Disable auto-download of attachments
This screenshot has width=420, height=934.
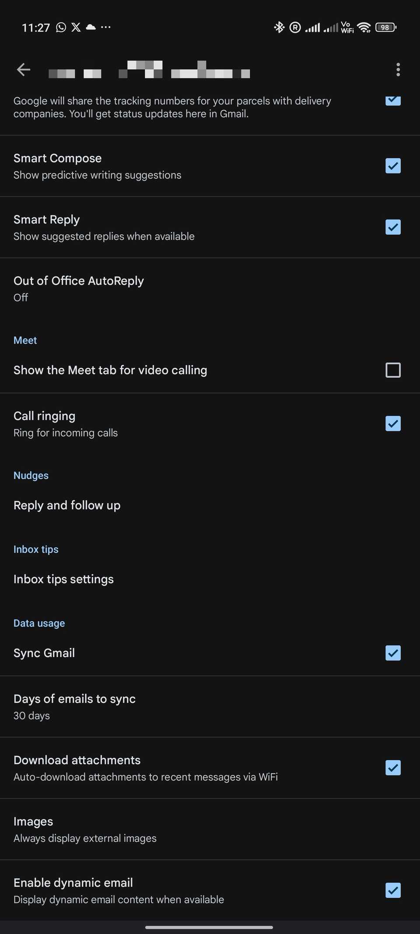coord(392,768)
